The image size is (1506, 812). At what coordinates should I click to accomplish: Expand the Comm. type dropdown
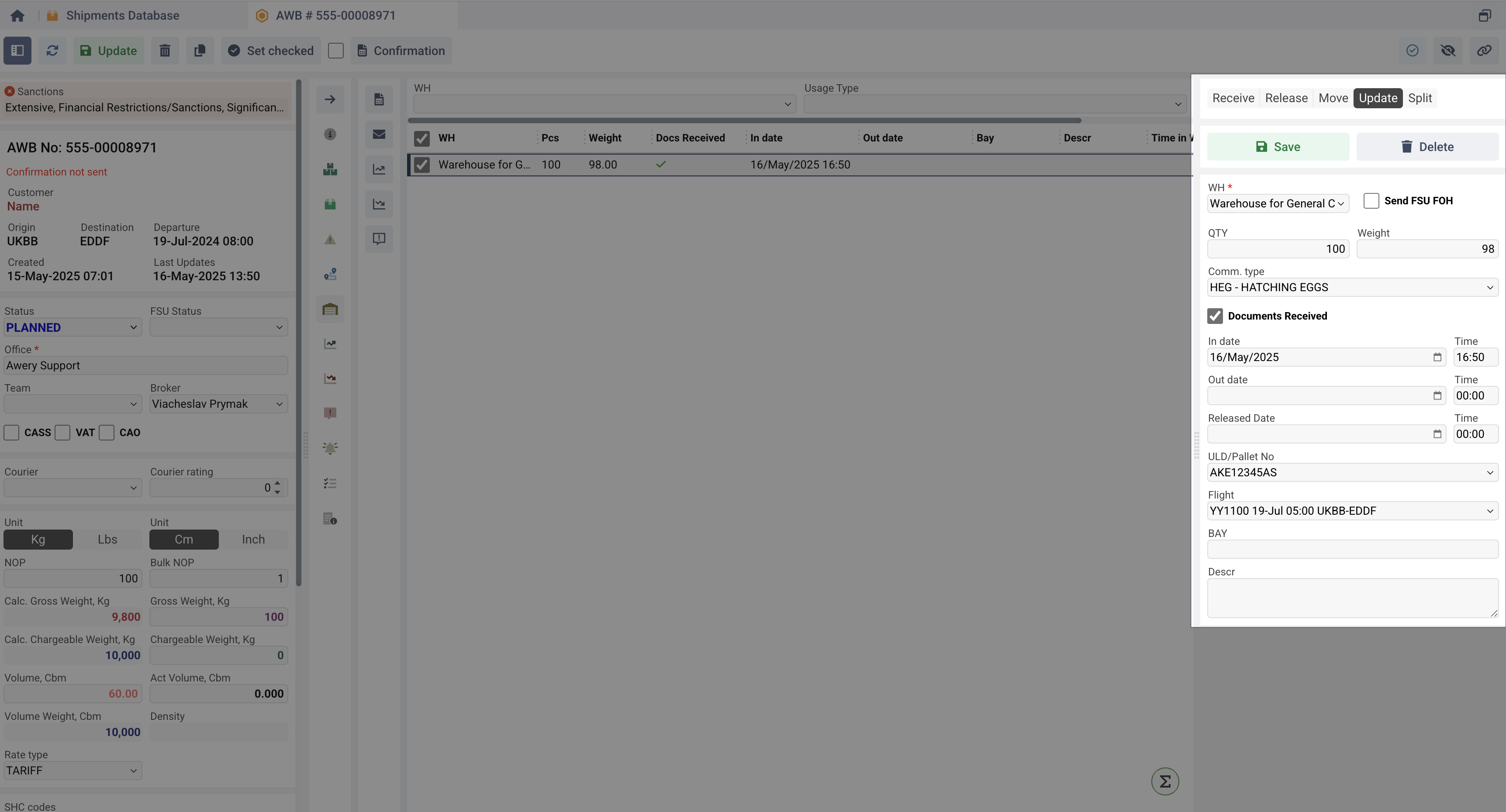pyautogui.click(x=1352, y=287)
